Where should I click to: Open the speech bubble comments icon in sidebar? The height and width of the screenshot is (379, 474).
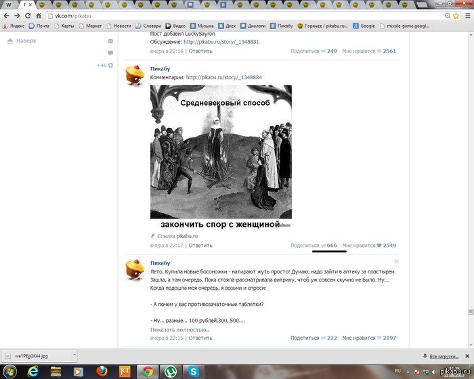point(110,53)
